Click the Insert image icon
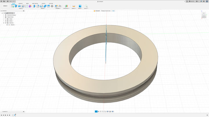The image size is (209, 117). point(80,6)
